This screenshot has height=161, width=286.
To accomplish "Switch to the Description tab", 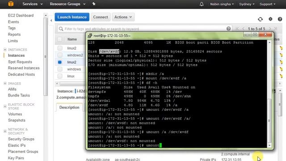I will tap(69, 107).
